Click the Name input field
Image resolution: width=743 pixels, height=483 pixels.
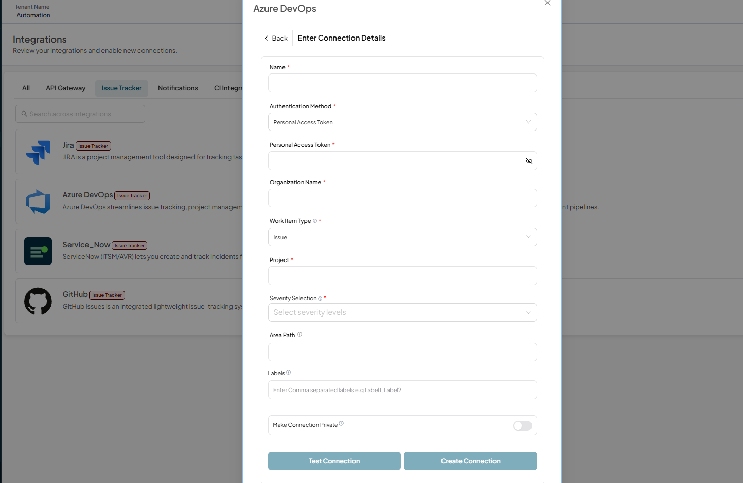402,83
